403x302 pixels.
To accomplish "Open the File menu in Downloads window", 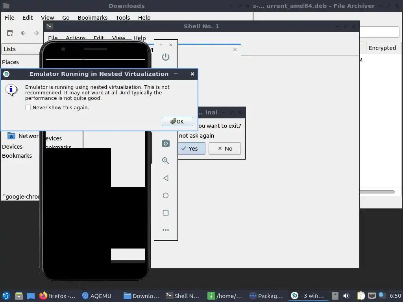I will (x=9, y=17).
